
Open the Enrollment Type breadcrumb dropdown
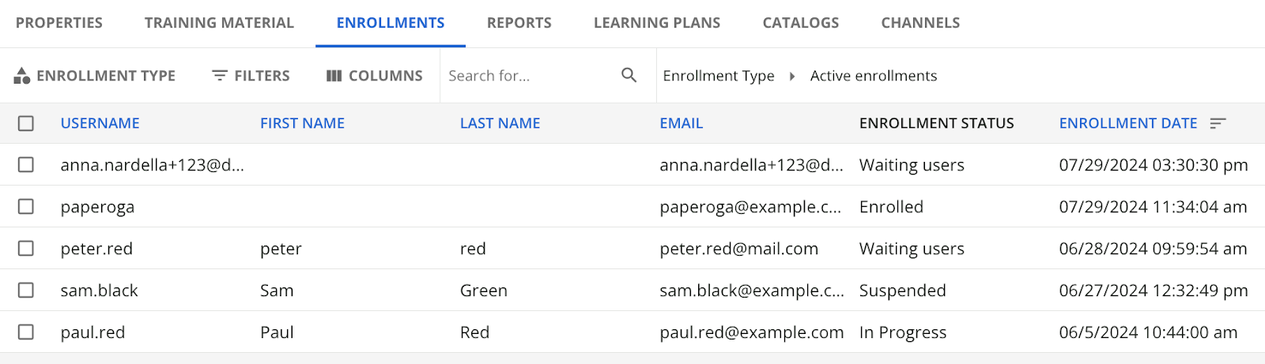click(x=719, y=76)
